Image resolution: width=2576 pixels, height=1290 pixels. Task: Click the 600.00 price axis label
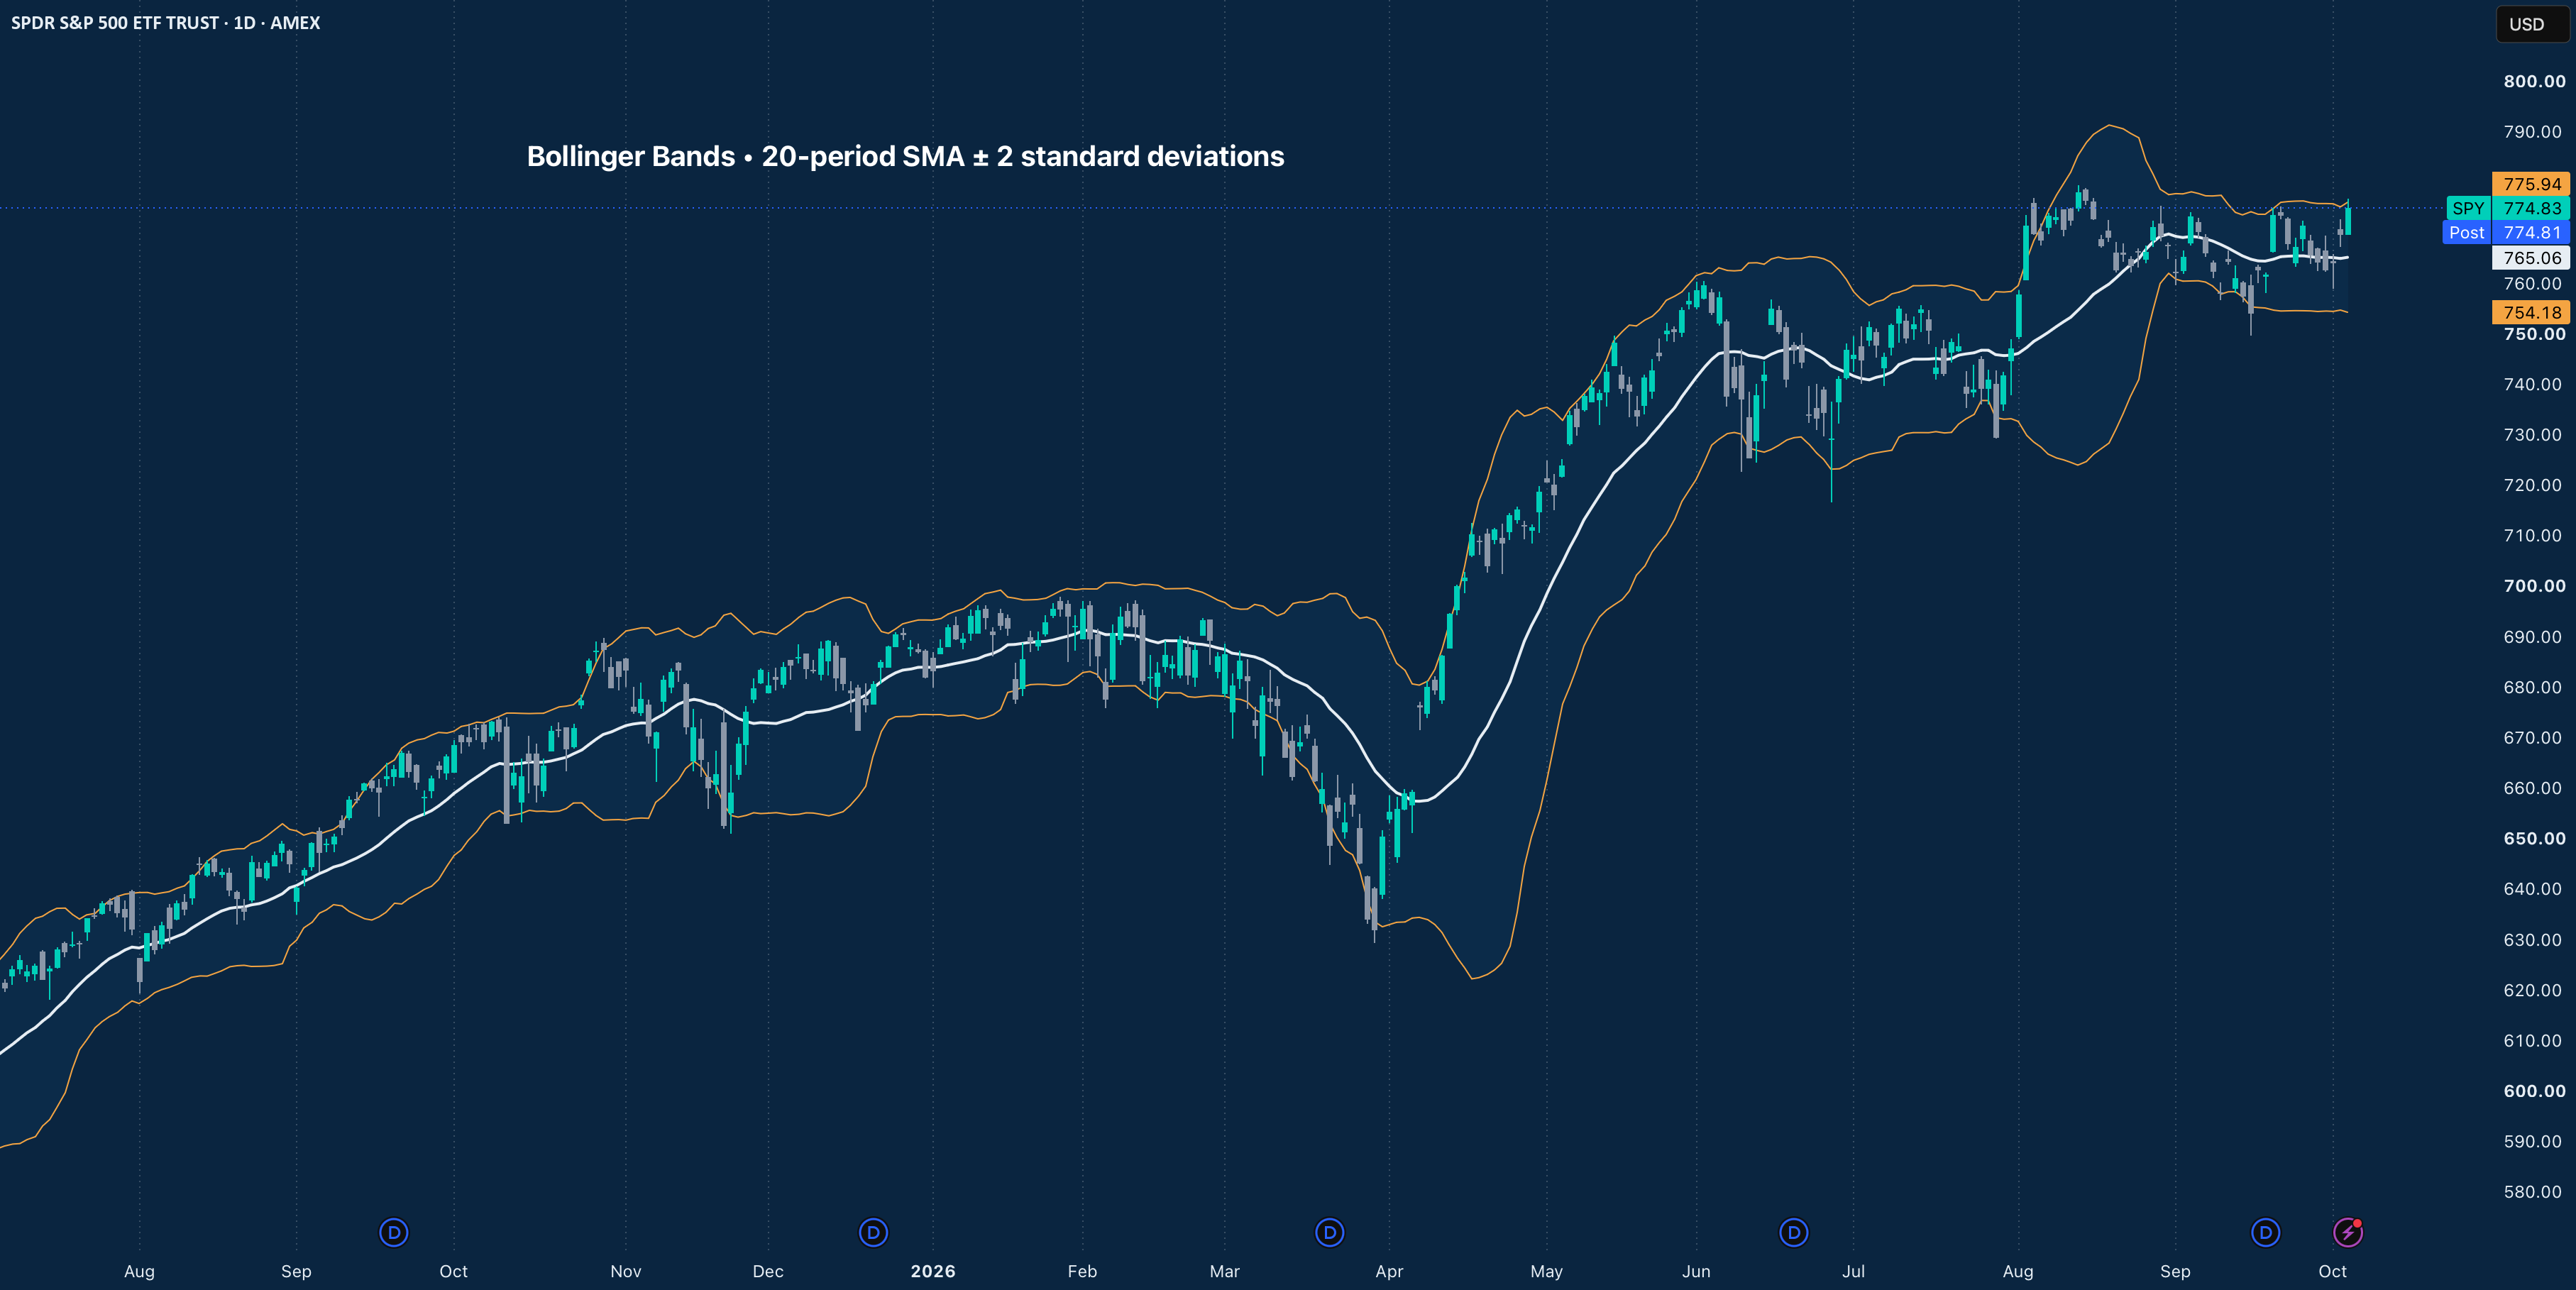point(2534,1090)
